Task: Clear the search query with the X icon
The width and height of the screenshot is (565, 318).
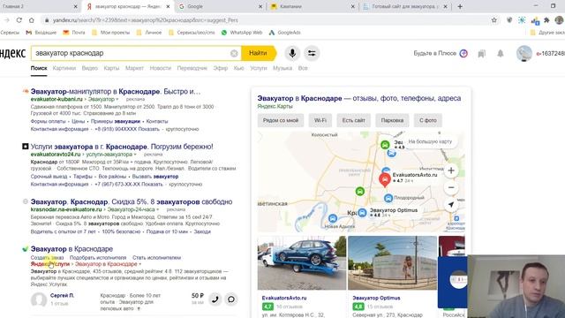Action: click(x=234, y=53)
